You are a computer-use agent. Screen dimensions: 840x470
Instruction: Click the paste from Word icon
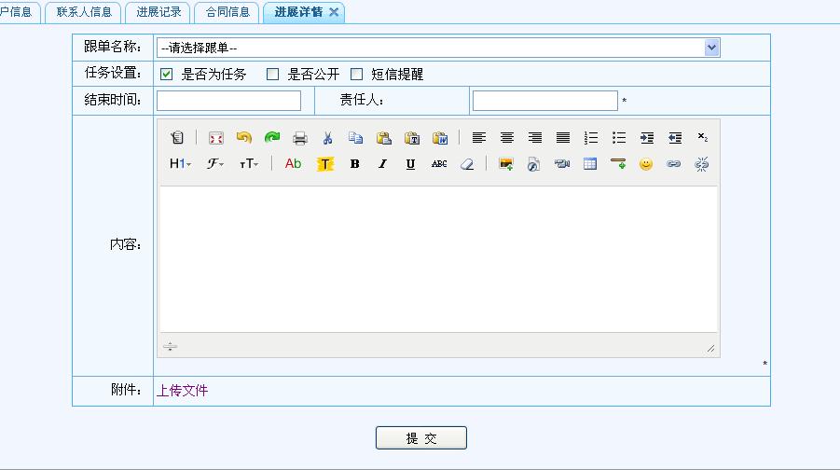440,138
